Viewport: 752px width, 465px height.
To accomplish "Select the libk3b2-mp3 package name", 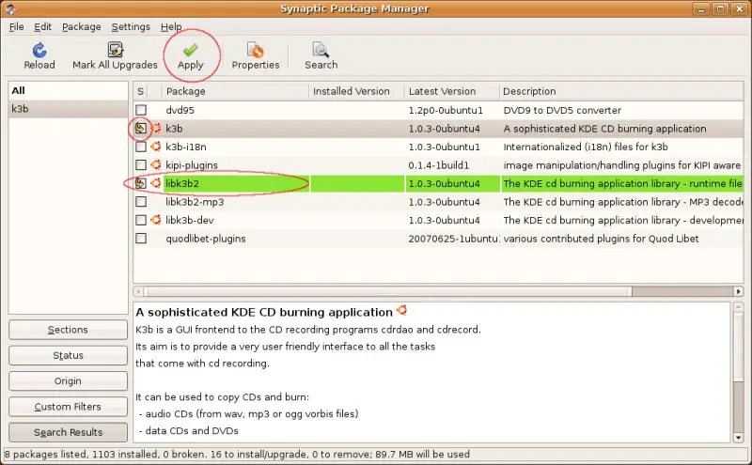I will pos(195,202).
